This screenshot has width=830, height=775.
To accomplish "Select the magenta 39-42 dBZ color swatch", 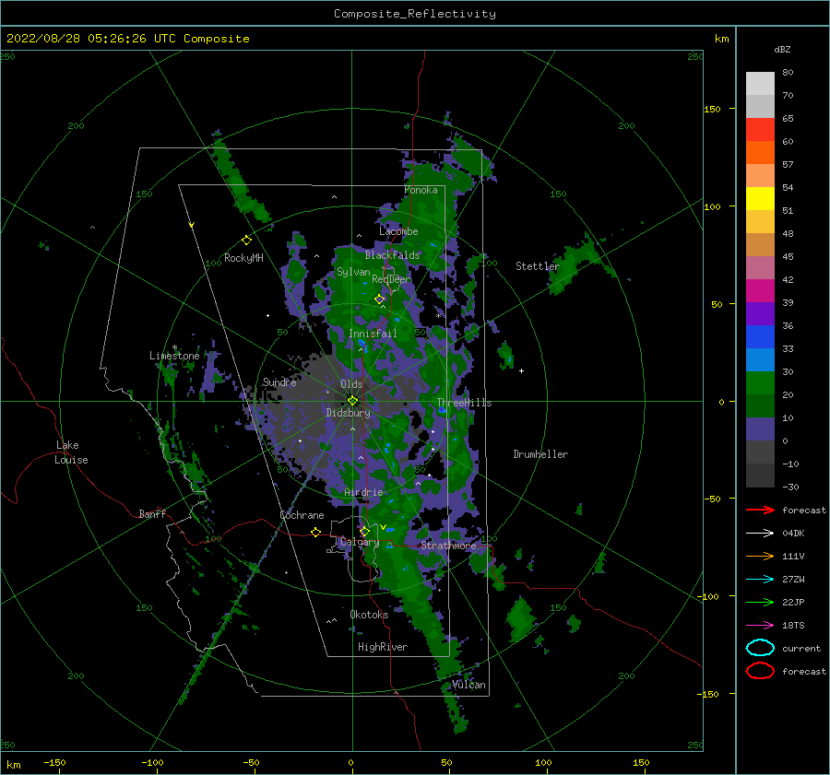I will pyautogui.click(x=760, y=291).
